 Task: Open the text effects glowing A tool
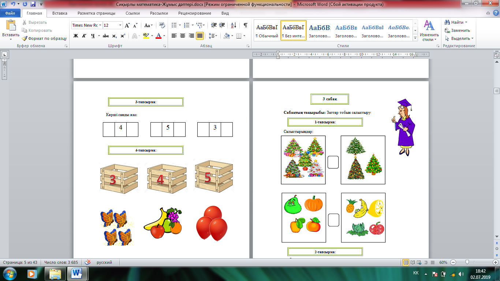click(135, 36)
